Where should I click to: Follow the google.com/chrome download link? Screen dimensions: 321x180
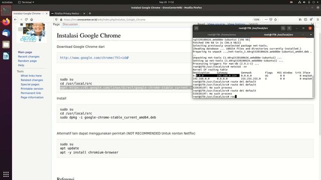click(94, 58)
